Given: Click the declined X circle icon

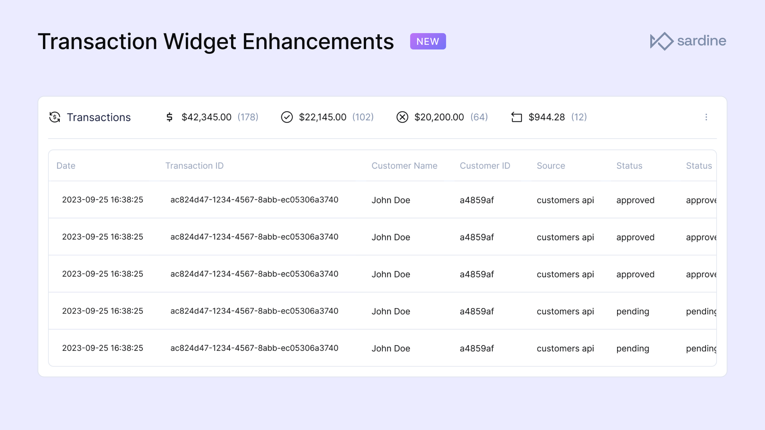Looking at the screenshot, I should [x=402, y=117].
